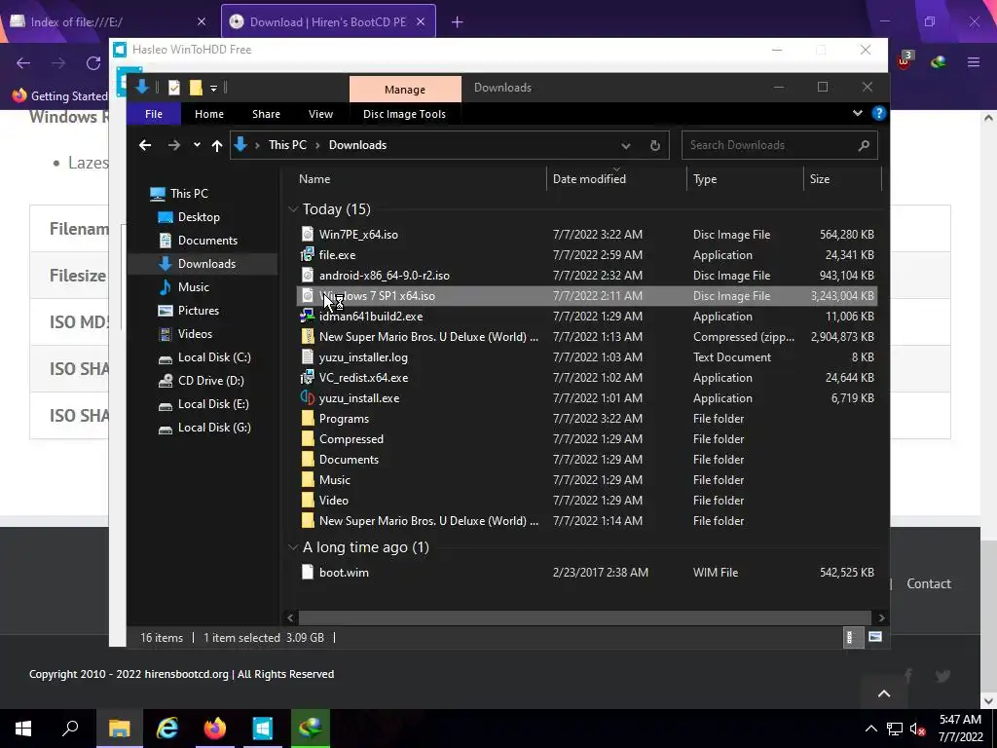The height and width of the screenshot is (748, 997).
Task: Click the file.exe application icon
Action: point(308,254)
